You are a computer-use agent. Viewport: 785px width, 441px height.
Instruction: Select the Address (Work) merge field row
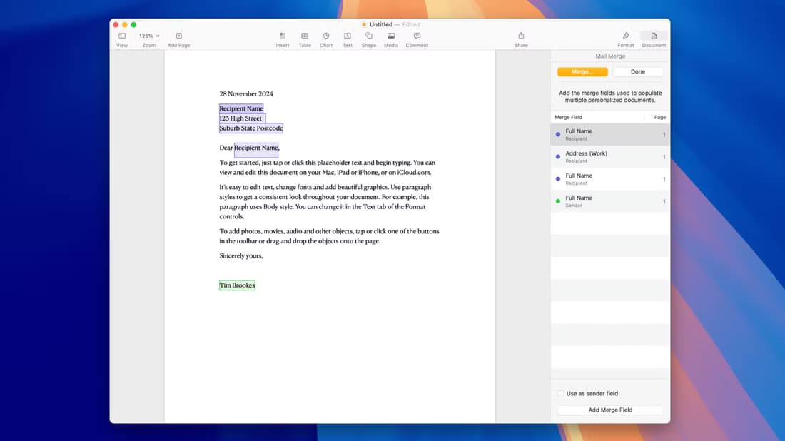coord(610,157)
